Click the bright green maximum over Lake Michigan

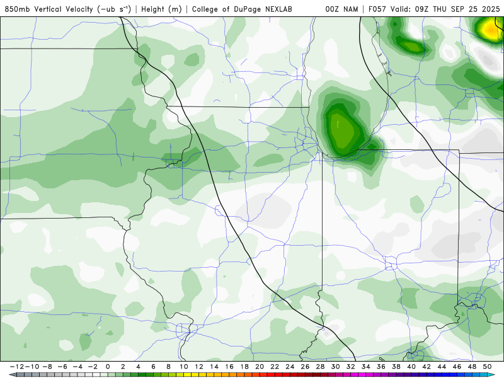[x=342, y=130]
